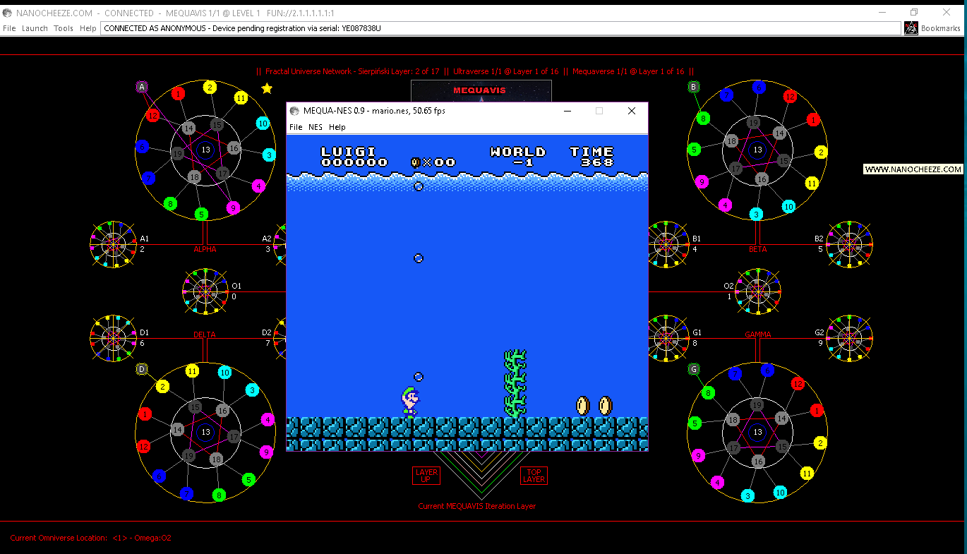Select the D corner node of Delta circle
The height and width of the screenshot is (554, 967).
tap(142, 369)
